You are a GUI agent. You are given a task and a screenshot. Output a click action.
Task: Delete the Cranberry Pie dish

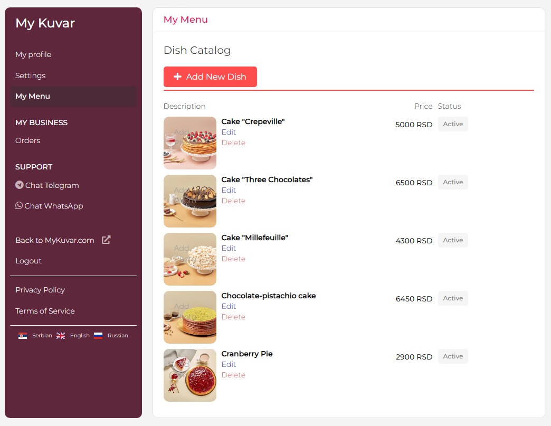coord(233,375)
